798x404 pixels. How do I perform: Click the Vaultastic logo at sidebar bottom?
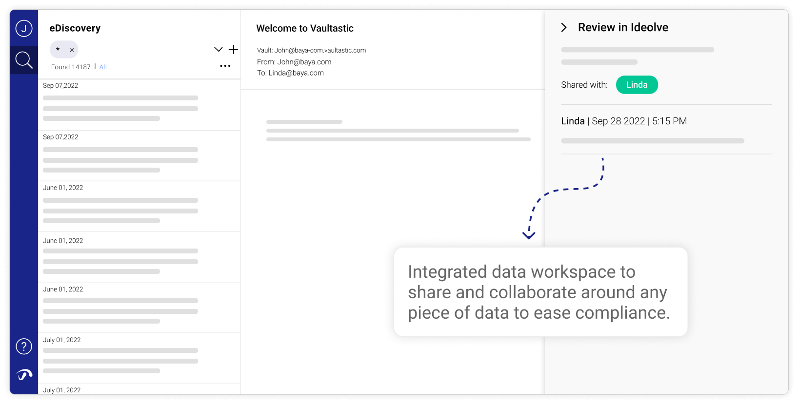coord(23,374)
